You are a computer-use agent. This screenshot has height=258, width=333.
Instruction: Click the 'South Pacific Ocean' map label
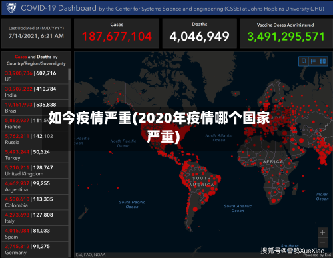[x=132, y=205]
